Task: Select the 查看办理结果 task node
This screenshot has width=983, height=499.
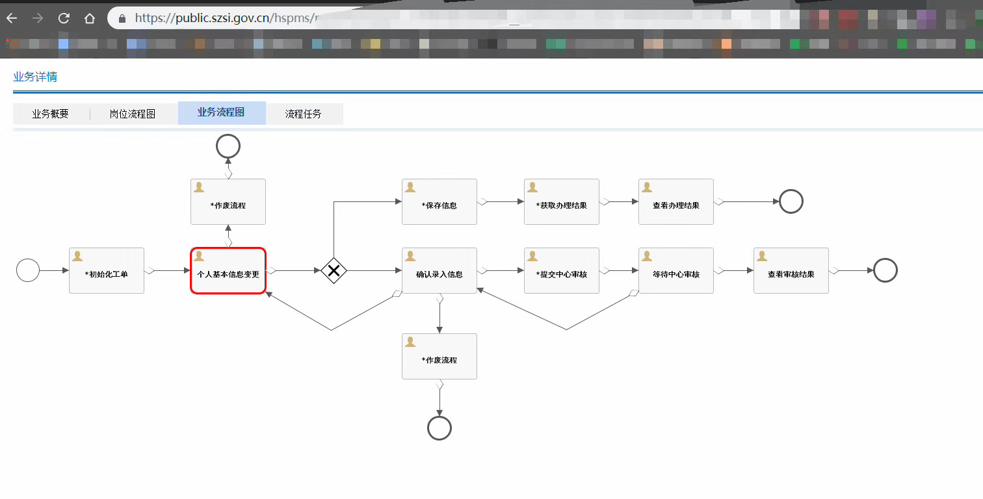Action: 676,201
